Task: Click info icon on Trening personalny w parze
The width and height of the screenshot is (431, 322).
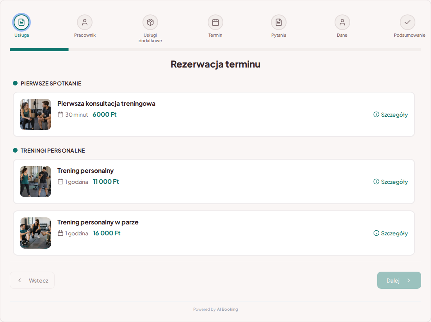Action: (x=376, y=233)
